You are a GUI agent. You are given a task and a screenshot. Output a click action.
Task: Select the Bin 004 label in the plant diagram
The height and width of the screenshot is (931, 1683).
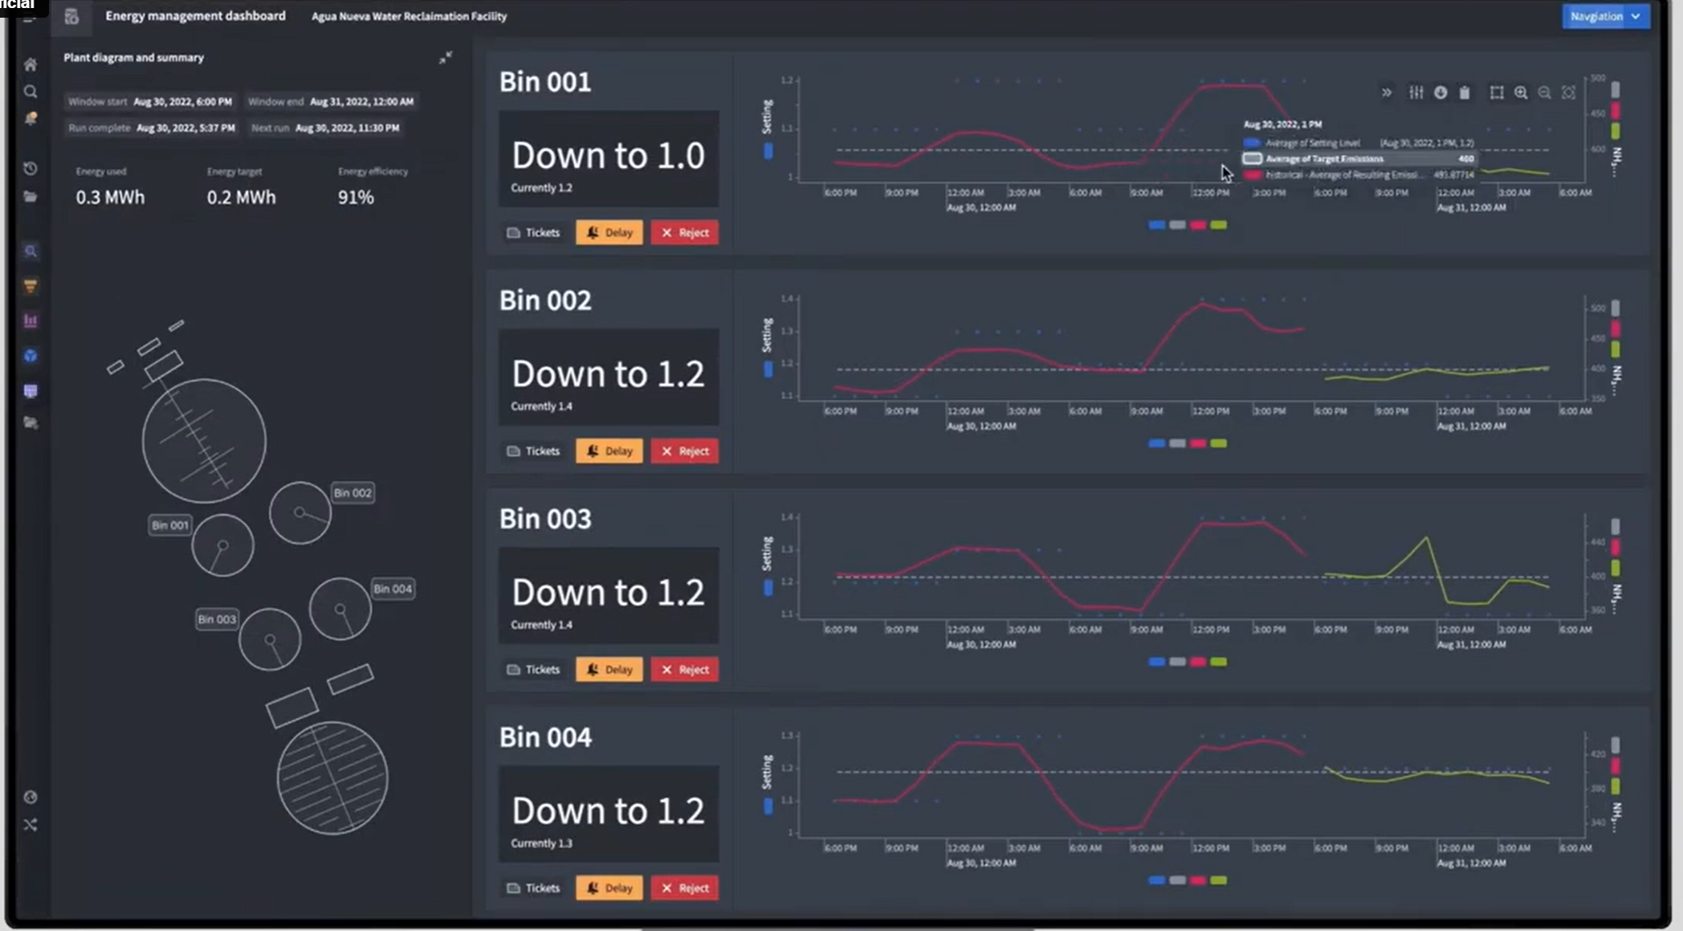click(x=393, y=589)
